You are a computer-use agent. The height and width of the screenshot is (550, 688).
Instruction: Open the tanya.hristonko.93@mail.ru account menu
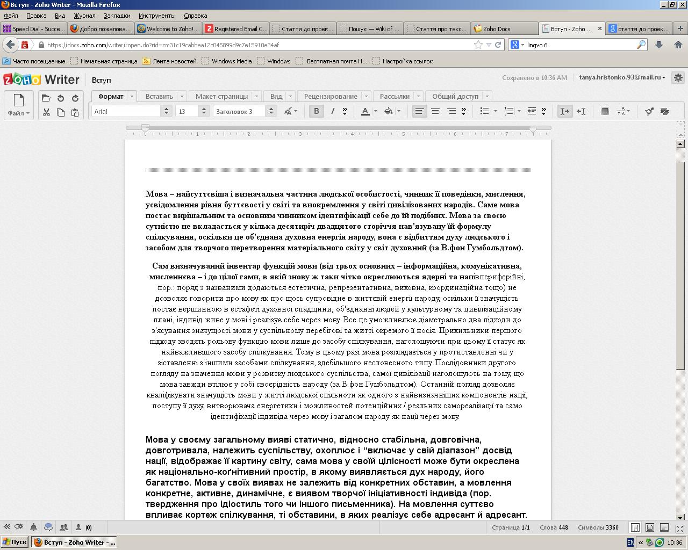click(622, 77)
